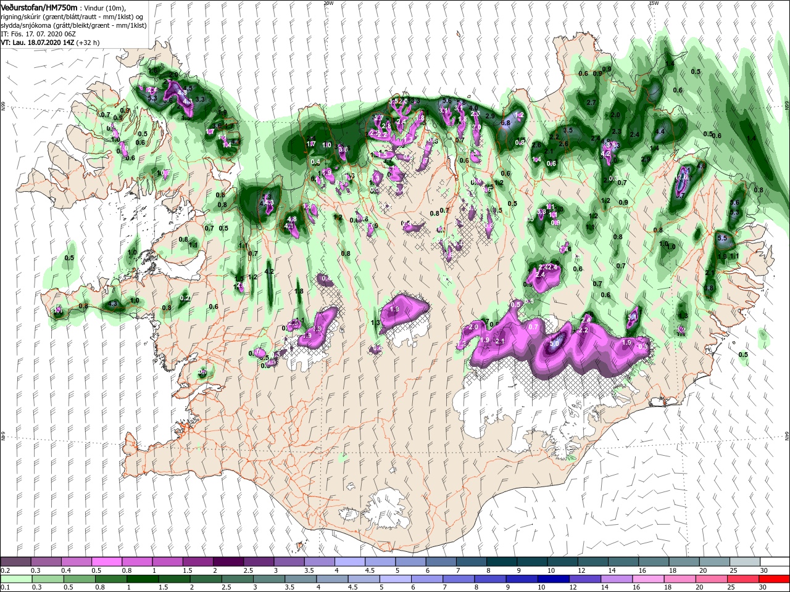Click the 4.4 value in the northeast rain area
Image resolution: width=790 pixels, height=592 pixels.
point(660,131)
